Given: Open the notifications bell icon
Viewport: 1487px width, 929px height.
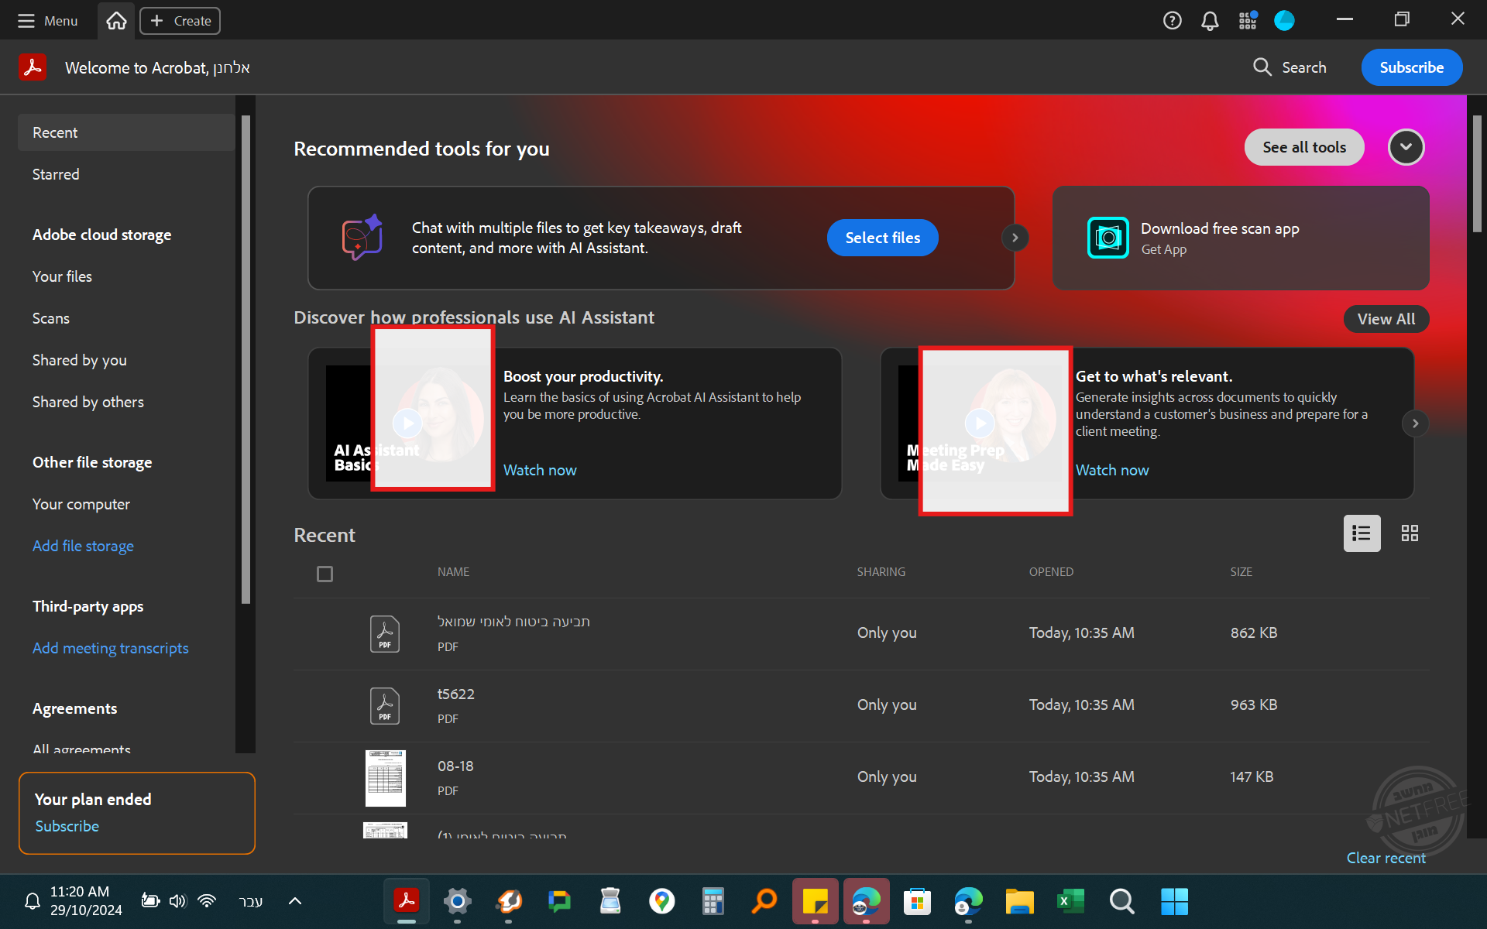Looking at the screenshot, I should 1210,21.
